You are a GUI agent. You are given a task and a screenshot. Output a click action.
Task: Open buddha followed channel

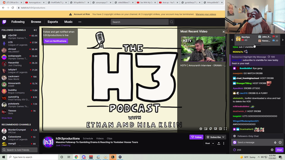coord(20,92)
